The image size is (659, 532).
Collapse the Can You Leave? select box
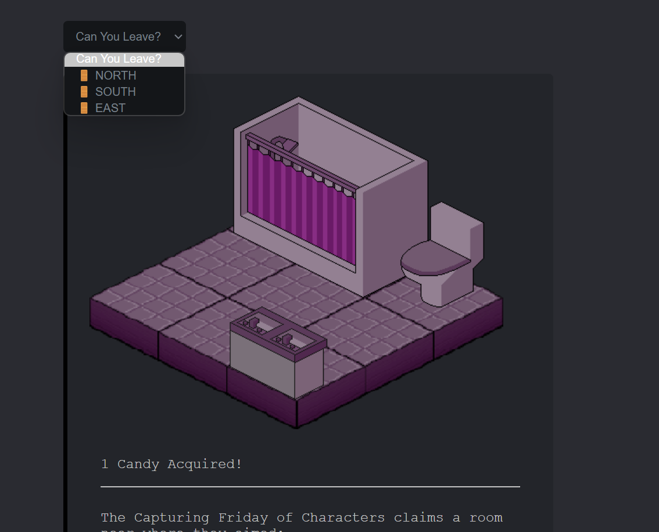(x=124, y=37)
